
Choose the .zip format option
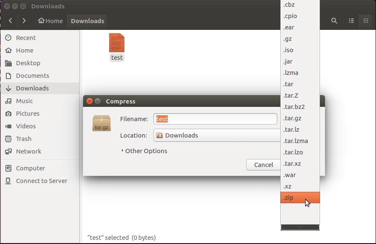(x=300, y=198)
